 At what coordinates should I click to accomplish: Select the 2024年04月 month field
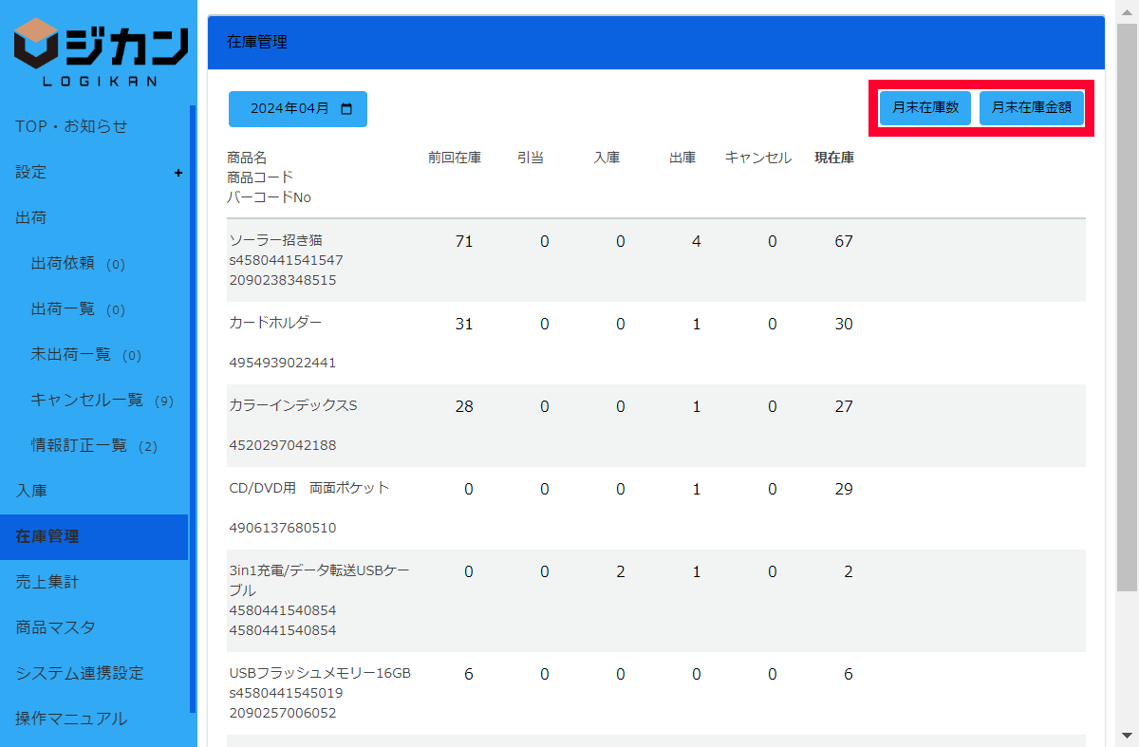(289, 109)
